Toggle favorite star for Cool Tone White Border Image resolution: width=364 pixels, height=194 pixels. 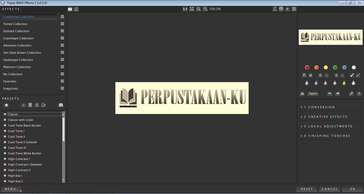coord(5,153)
